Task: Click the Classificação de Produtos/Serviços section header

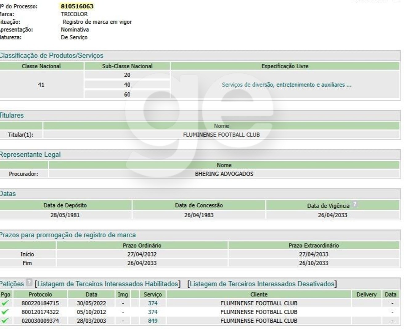Action: [x=51, y=56]
